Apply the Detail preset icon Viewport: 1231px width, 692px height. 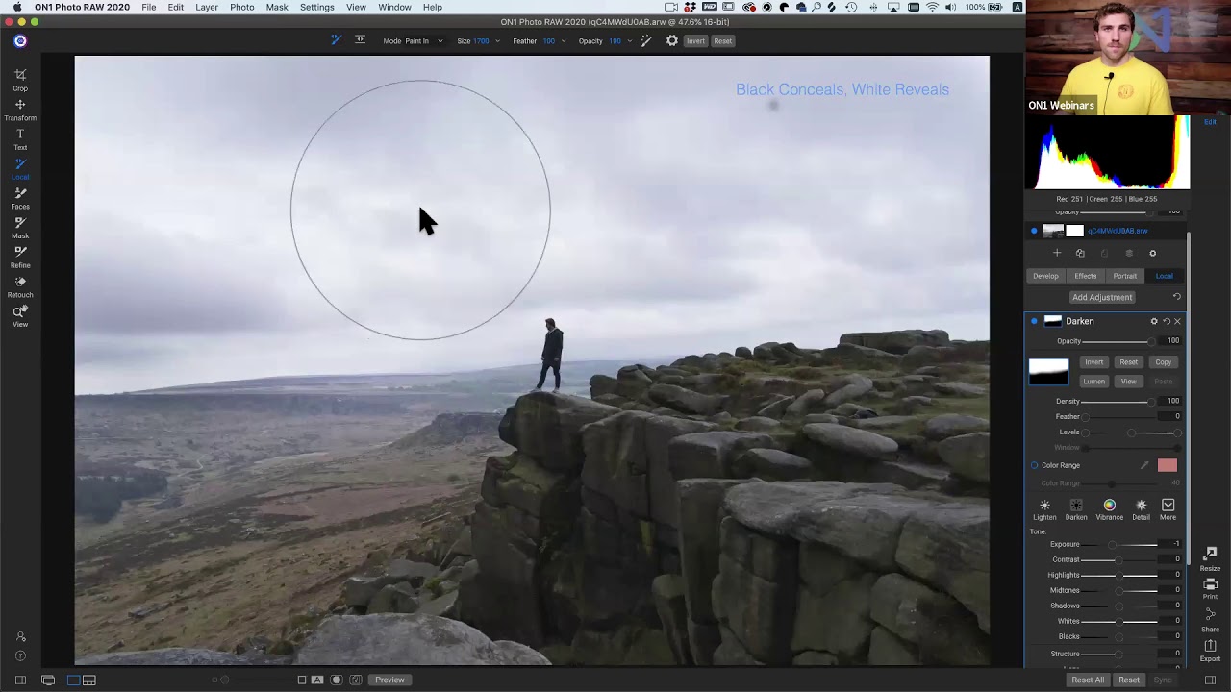[1141, 509]
